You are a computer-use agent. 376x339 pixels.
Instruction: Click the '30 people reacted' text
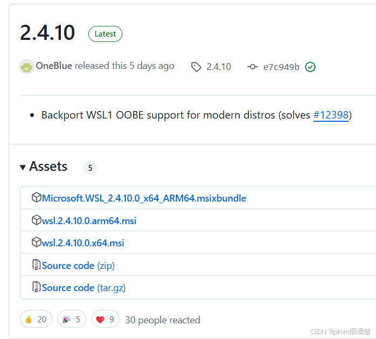[x=163, y=320]
